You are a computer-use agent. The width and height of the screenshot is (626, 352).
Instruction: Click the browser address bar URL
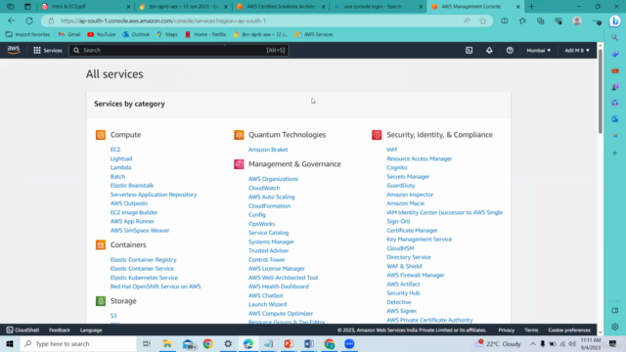[x=163, y=21]
